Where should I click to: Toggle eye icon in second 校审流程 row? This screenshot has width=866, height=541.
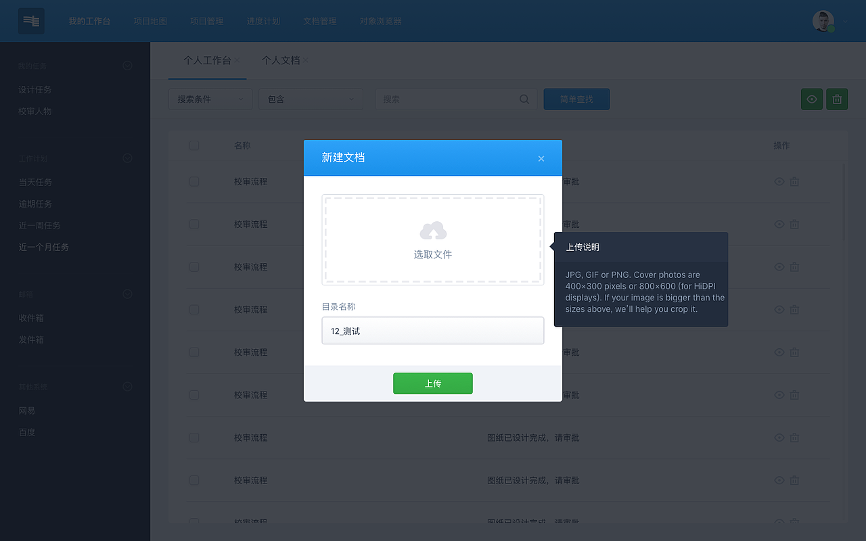(779, 224)
